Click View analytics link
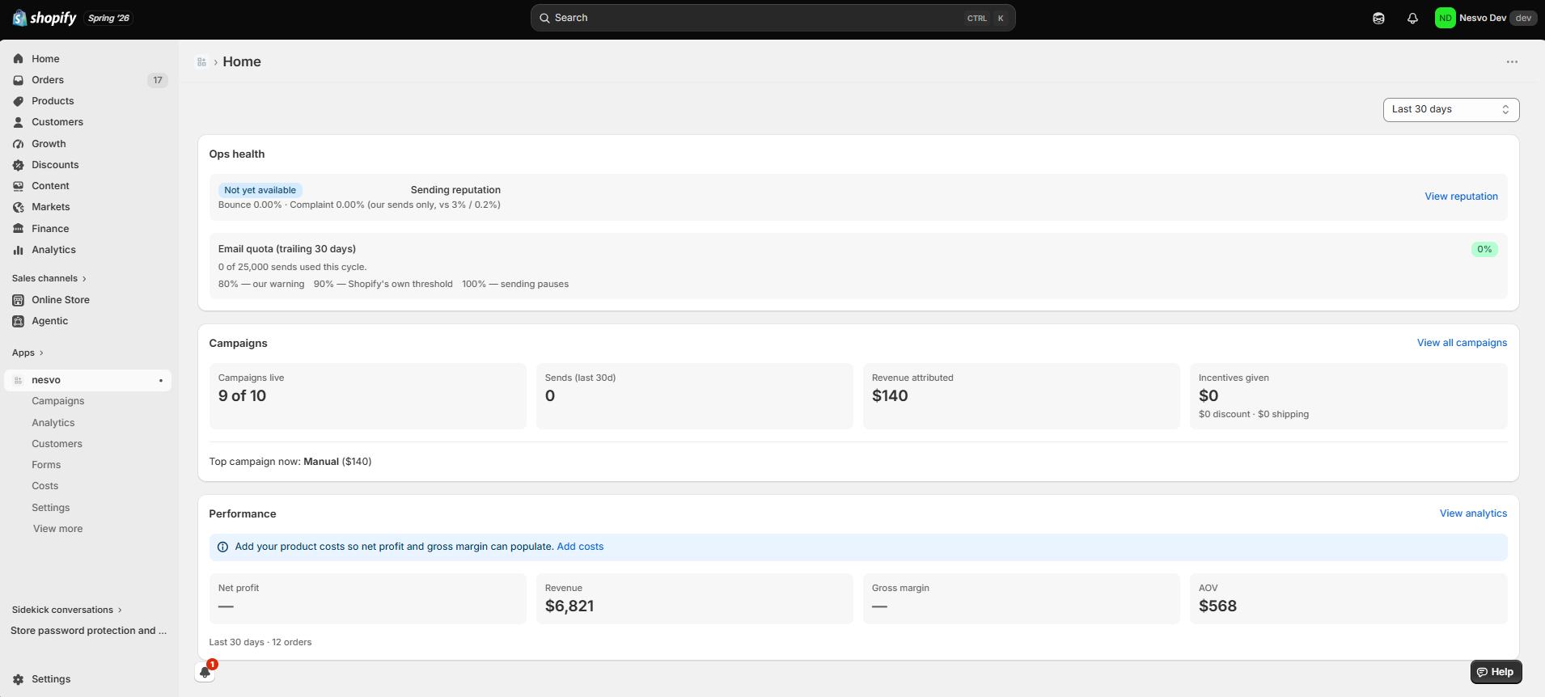Viewport: 1545px width, 697px height. click(x=1473, y=513)
